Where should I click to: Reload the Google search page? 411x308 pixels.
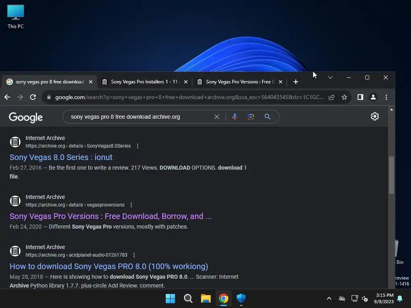pyautogui.click(x=33, y=97)
